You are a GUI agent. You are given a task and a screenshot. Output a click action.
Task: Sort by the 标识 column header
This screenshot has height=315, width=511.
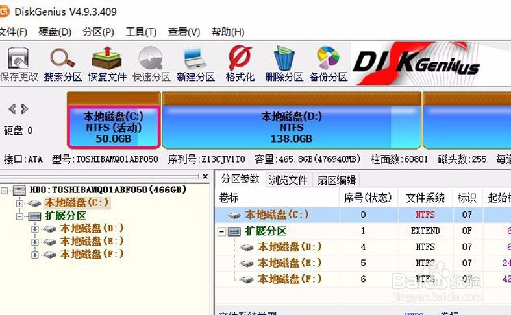[x=467, y=198]
